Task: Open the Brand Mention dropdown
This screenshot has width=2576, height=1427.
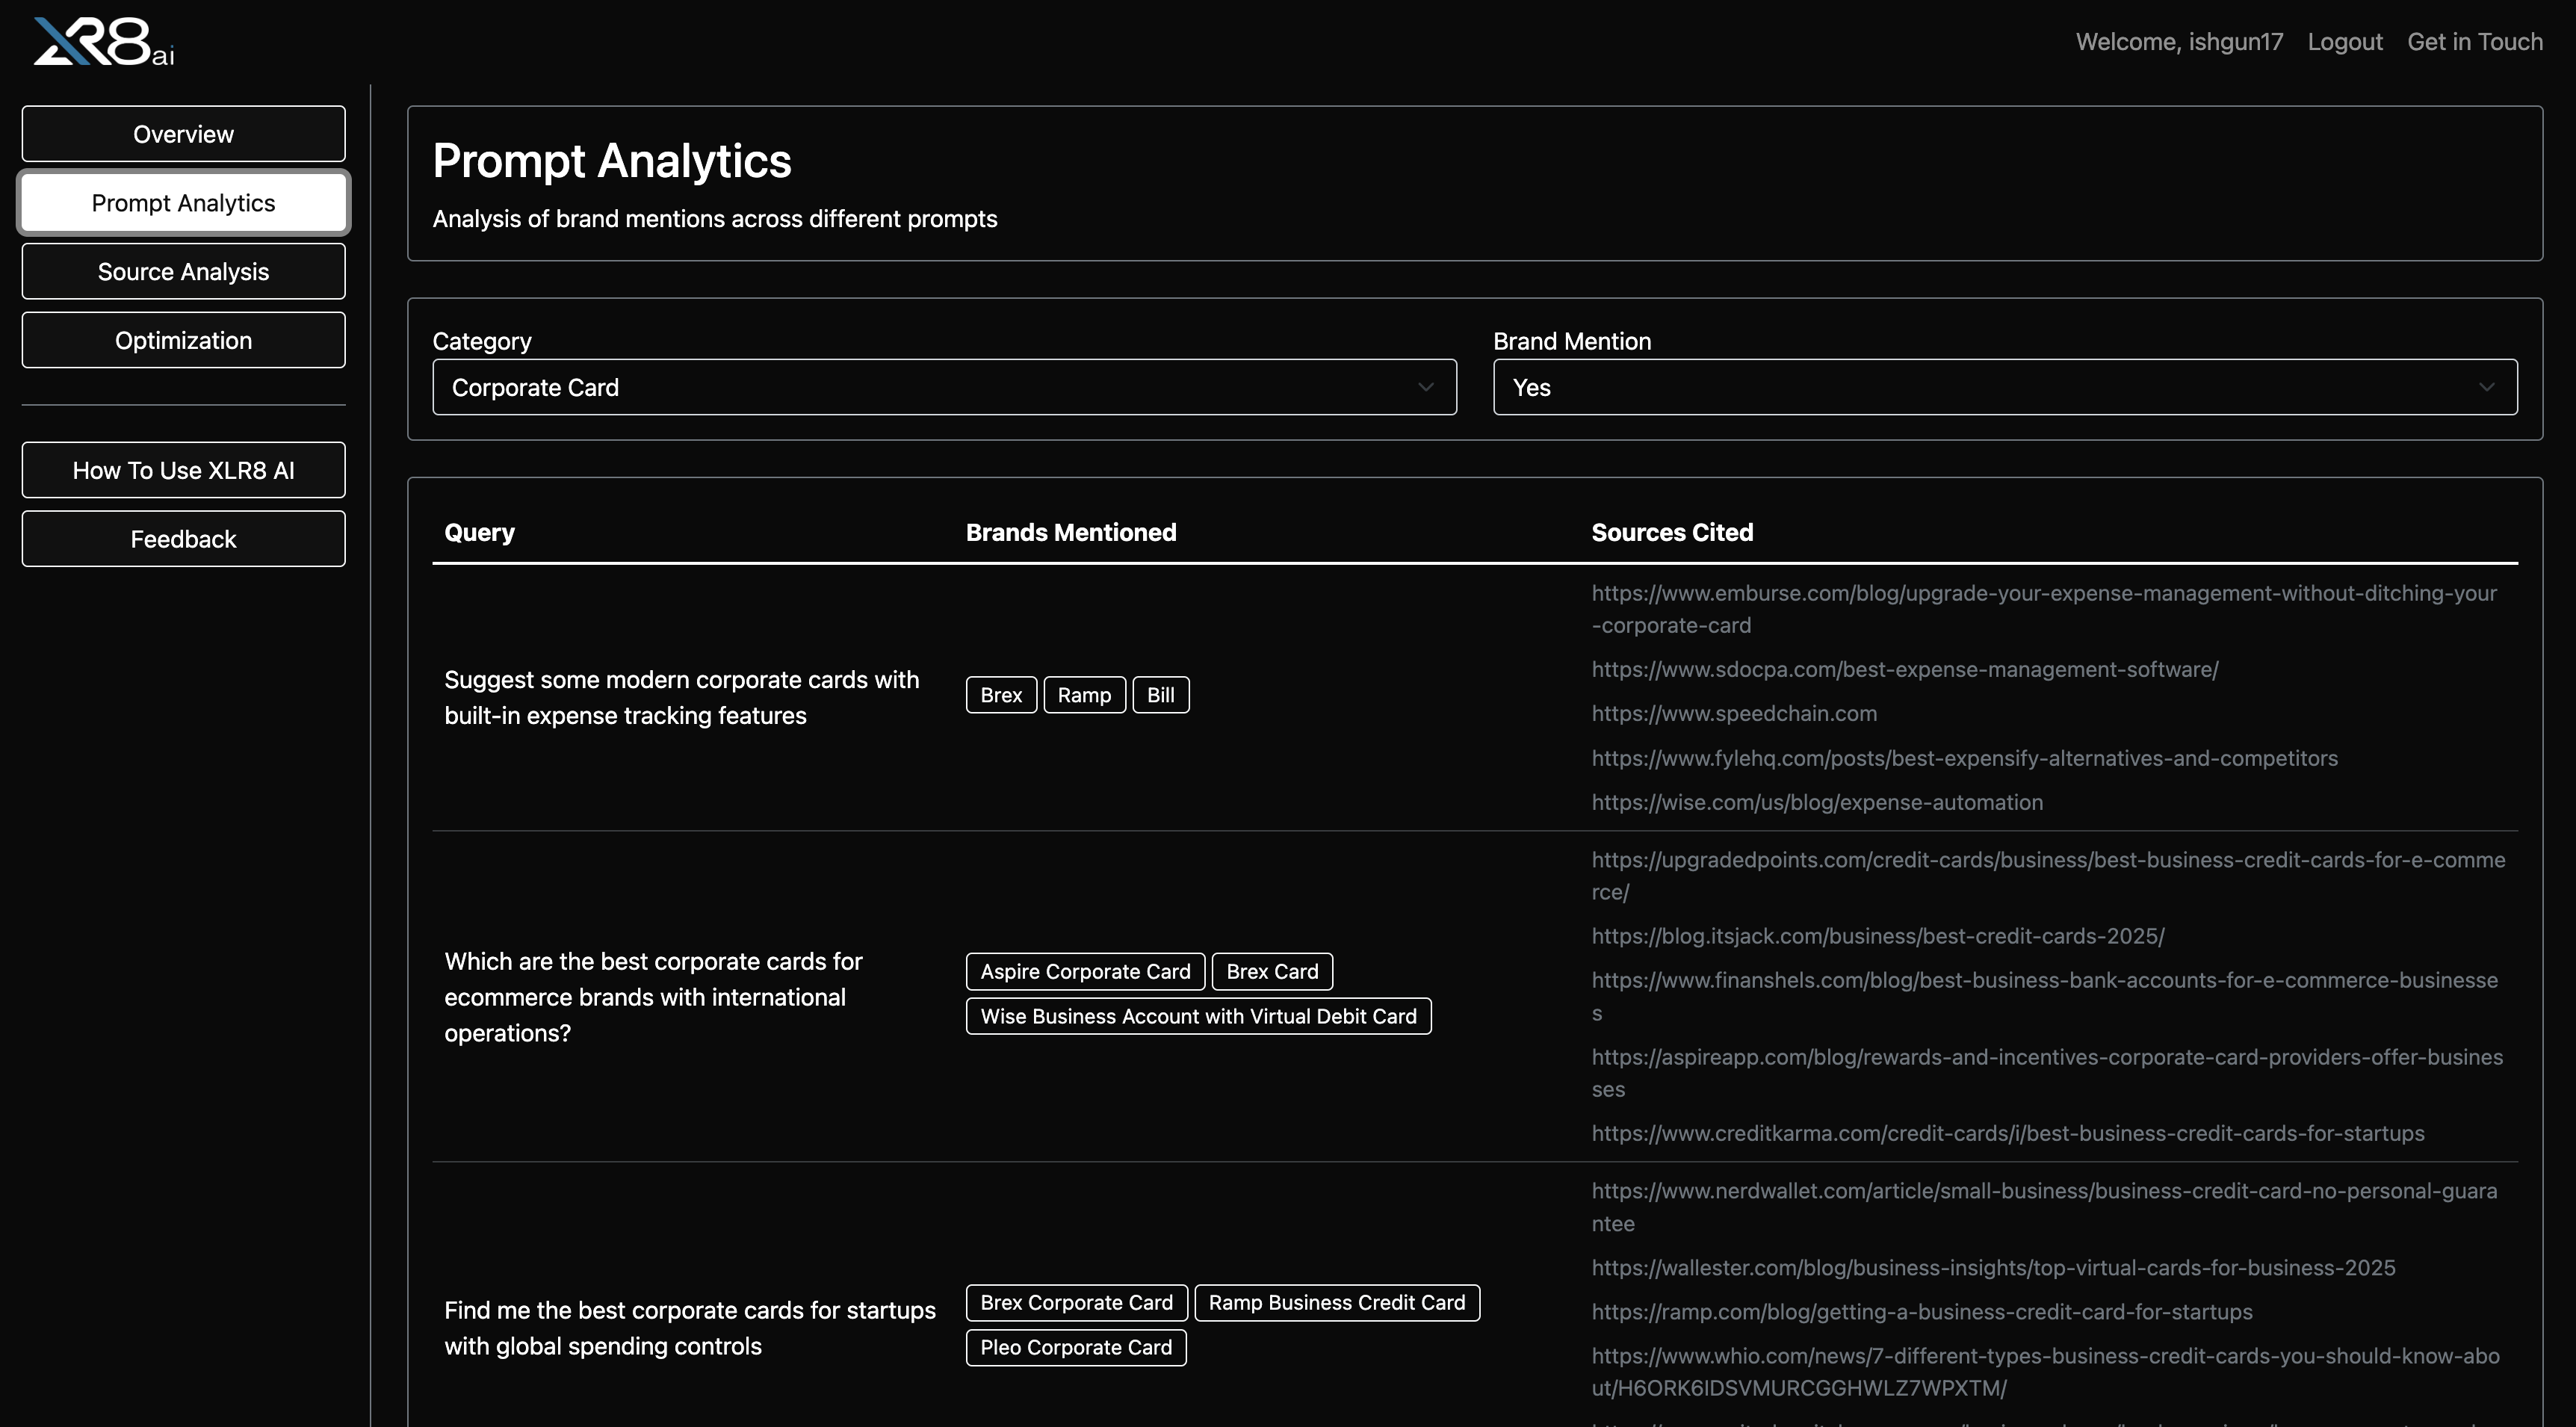Action: click(x=2005, y=387)
